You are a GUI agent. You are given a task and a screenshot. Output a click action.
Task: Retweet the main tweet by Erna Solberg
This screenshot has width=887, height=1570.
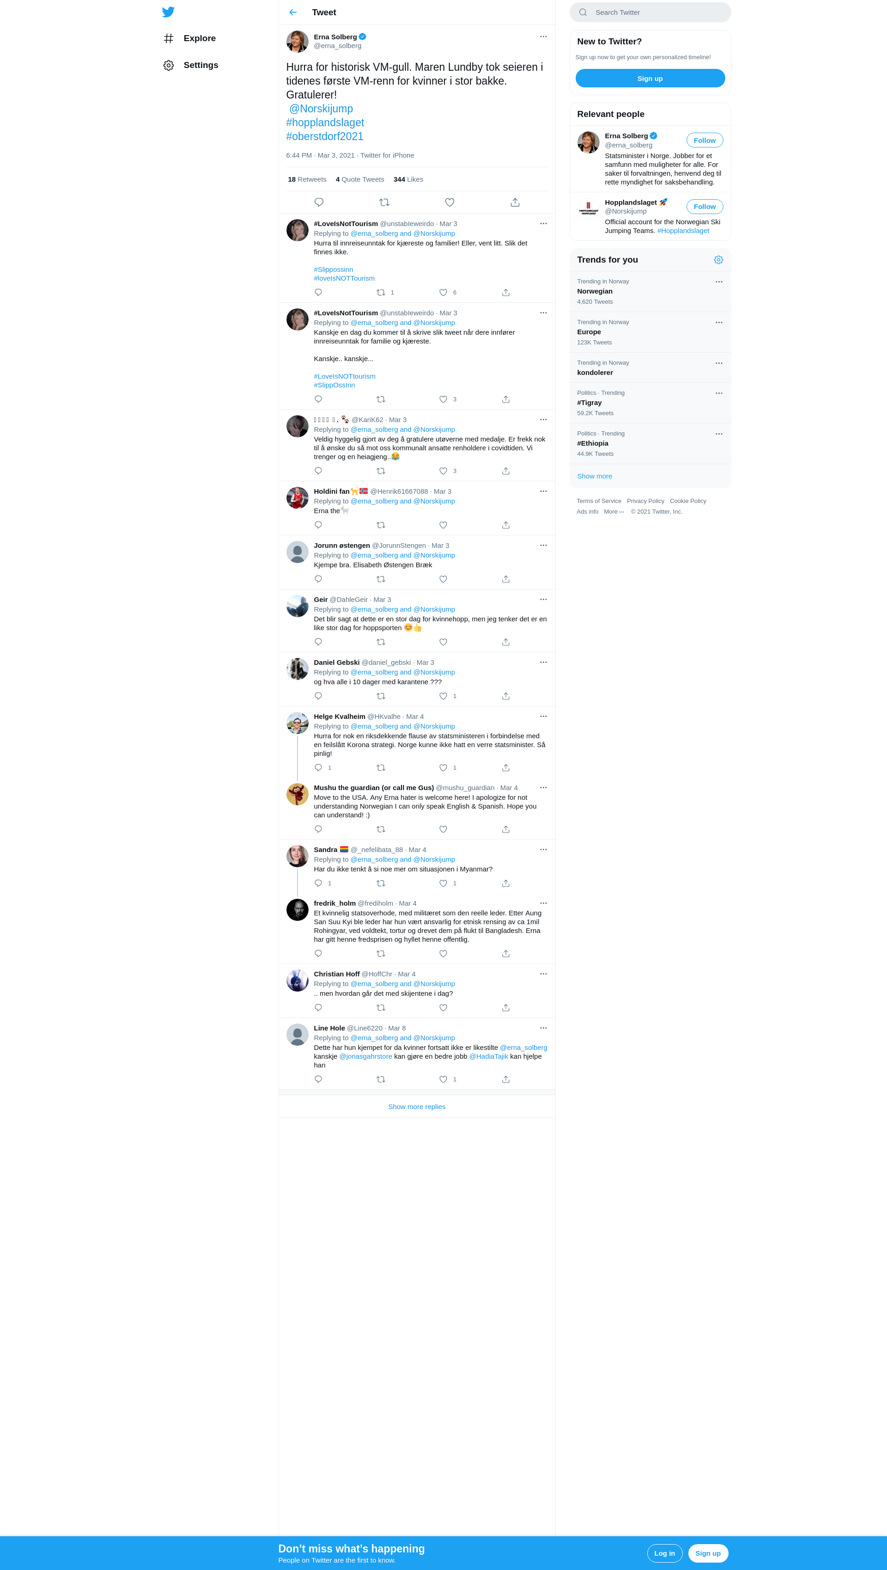(384, 202)
